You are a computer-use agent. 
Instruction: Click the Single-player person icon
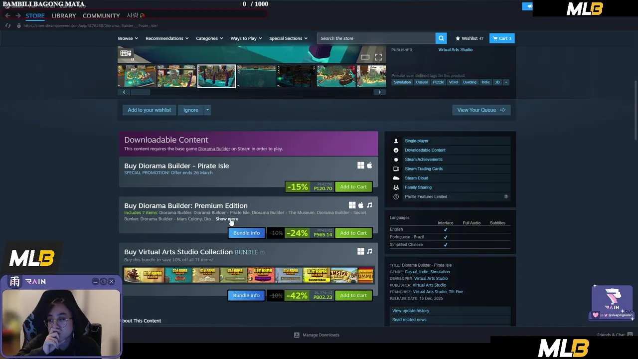point(396,141)
